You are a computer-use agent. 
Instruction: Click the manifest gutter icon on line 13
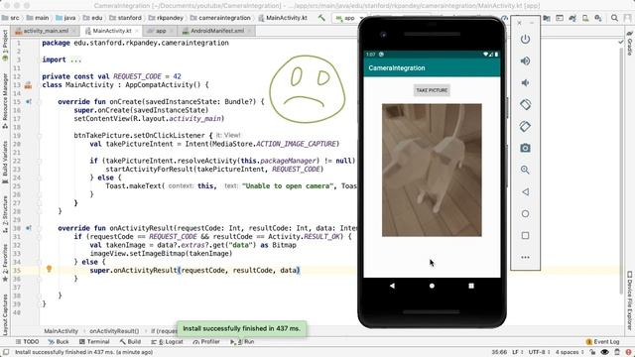(x=28, y=85)
